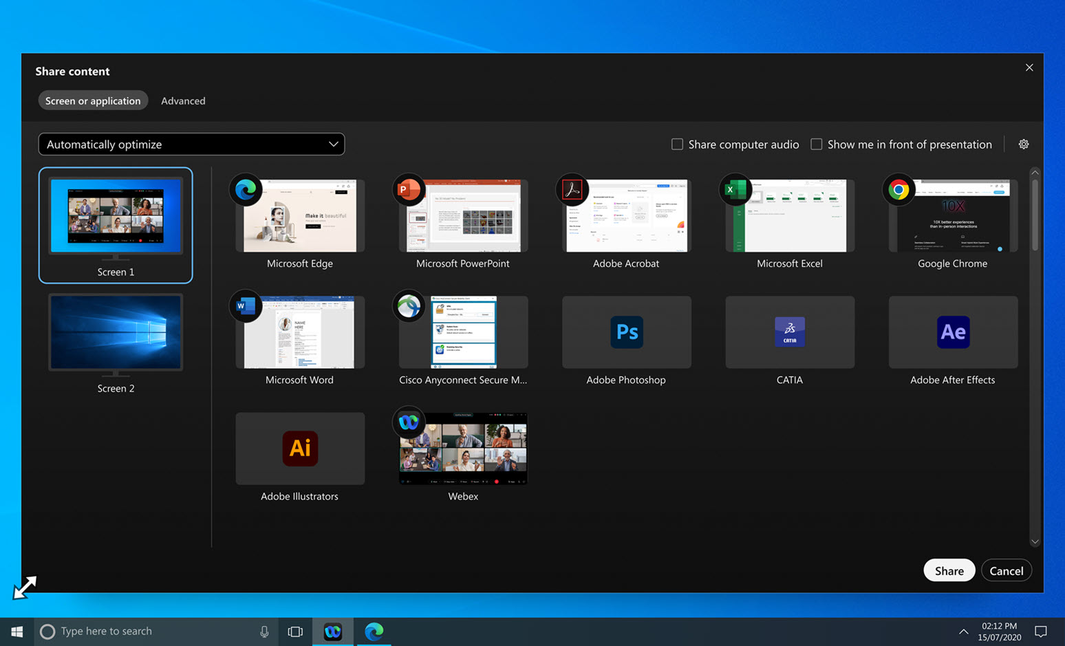This screenshot has height=646, width=1065.
Task: Select the Microsoft Edge app icon badge
Action: pos(246,190)
